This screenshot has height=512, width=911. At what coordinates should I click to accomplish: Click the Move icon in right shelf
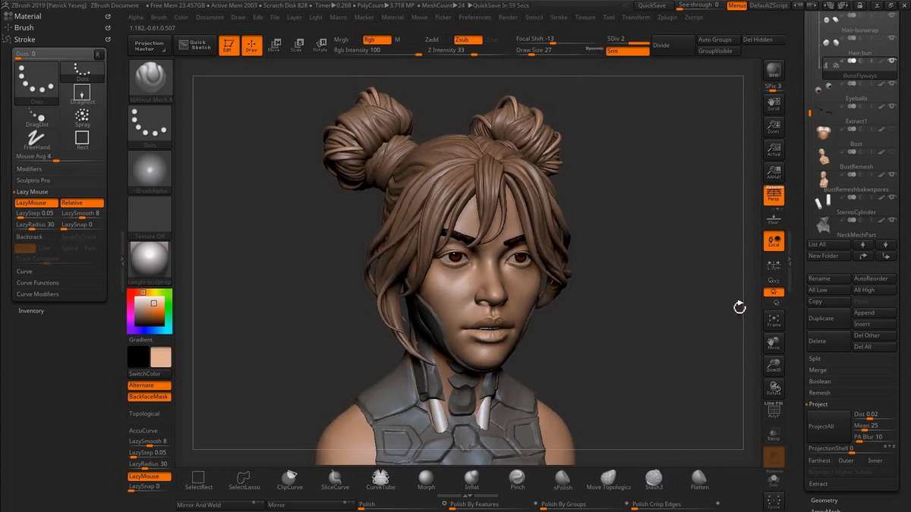click(774, 343)
